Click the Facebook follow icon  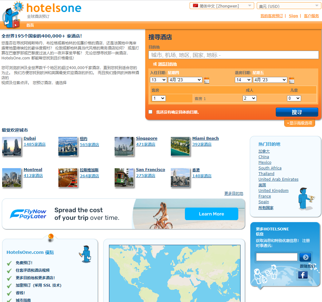click(x=303, y=275)
